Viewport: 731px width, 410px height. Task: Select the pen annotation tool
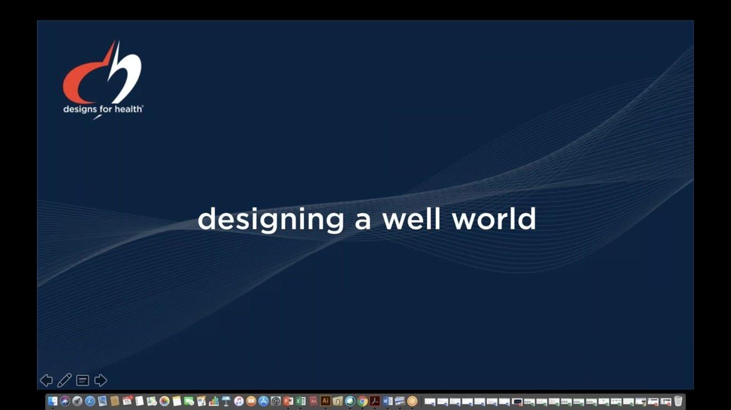[65, 380]
